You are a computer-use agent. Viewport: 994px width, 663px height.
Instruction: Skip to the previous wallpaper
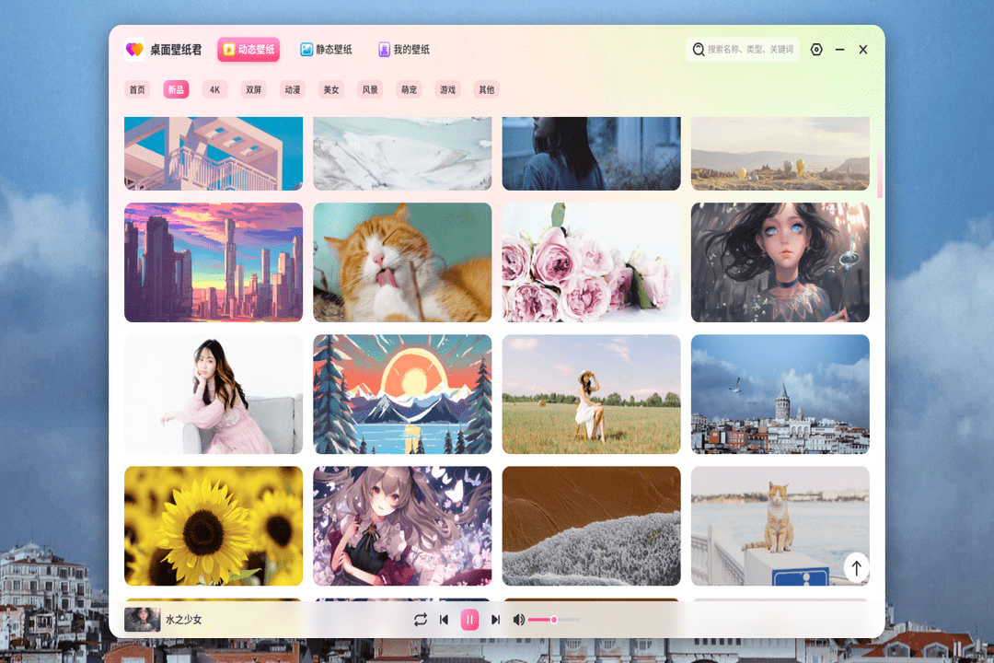444,620
